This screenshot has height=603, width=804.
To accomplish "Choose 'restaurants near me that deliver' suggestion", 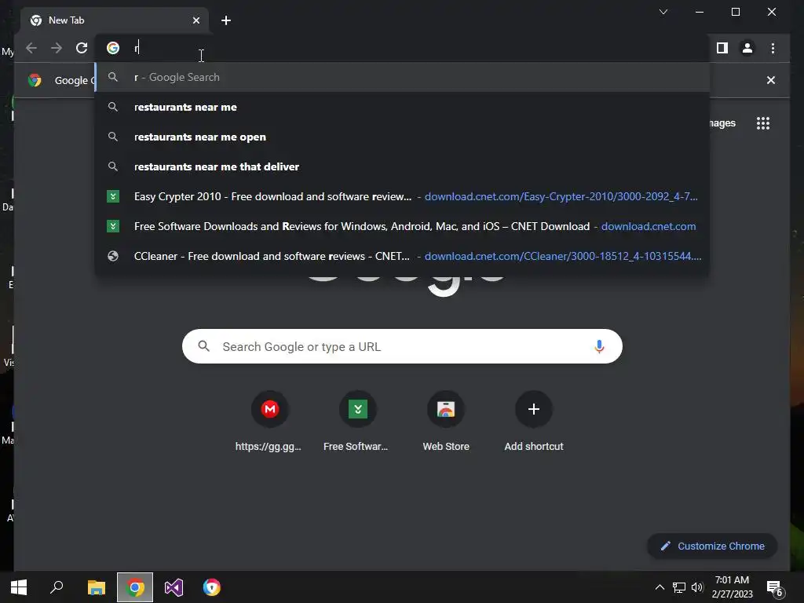I will 403,166.
